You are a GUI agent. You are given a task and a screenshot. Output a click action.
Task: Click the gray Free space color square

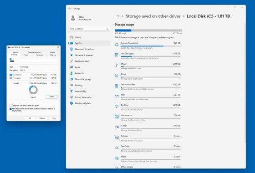coord(11,78)
